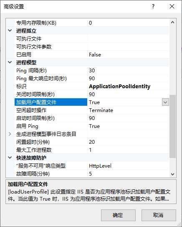Collapse the 快速故障防护 section
Screen dimensions: 182x227
pos(10,158)
